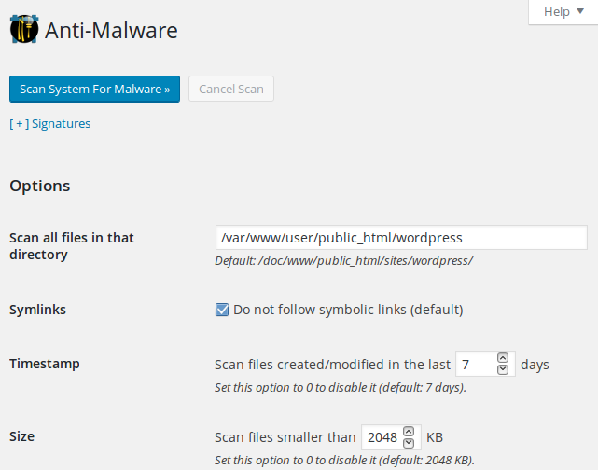Increase Timestamp days with up arrow
Viewport: 598px width, 470px height.
tap(503, 358)
